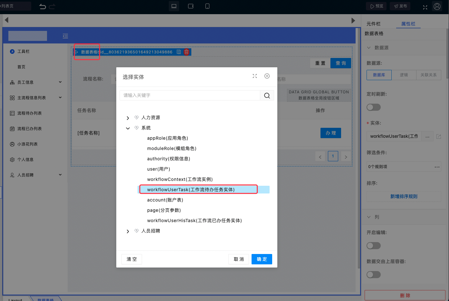Switch to the 元件栏 tab
Image resolution: width=449 pixels, height=301 pixels.
point(374,24)
